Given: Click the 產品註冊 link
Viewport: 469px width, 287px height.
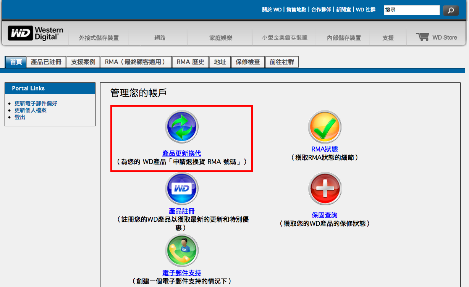Looking at the screenshot, I should point(182,211).
